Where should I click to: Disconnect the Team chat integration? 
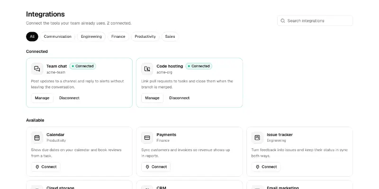coord(69,98)
